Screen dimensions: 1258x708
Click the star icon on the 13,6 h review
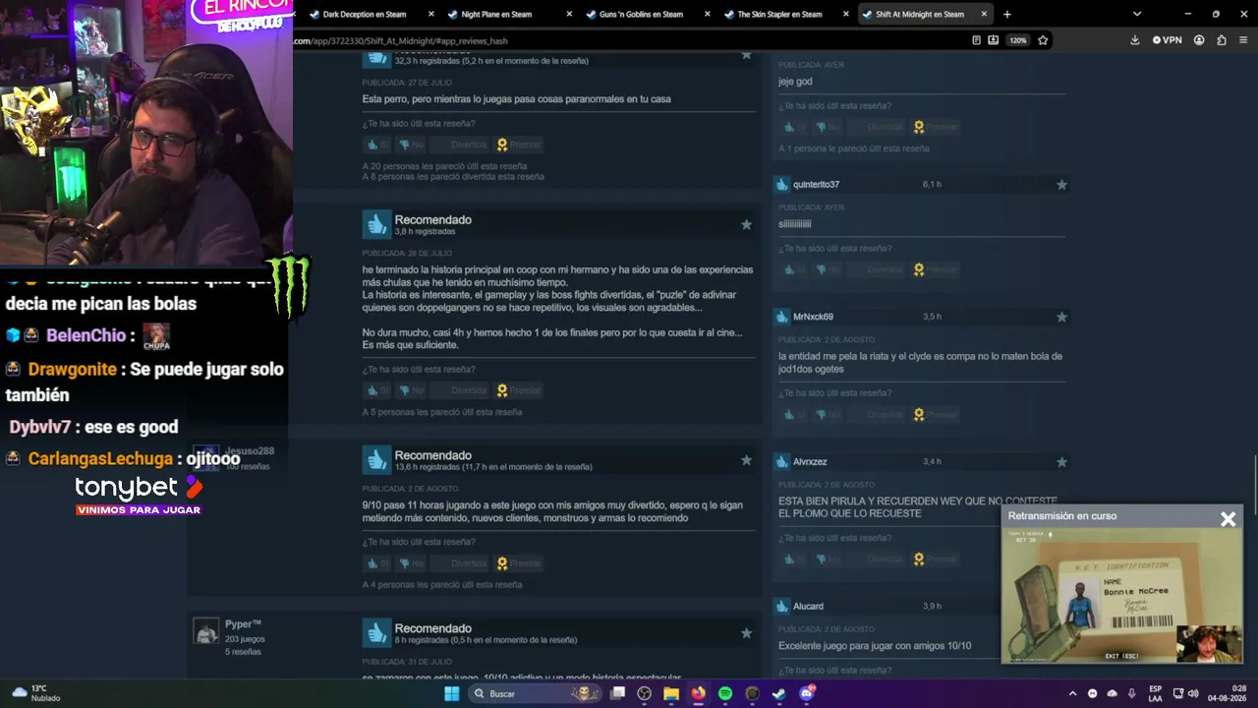[746, 460]
